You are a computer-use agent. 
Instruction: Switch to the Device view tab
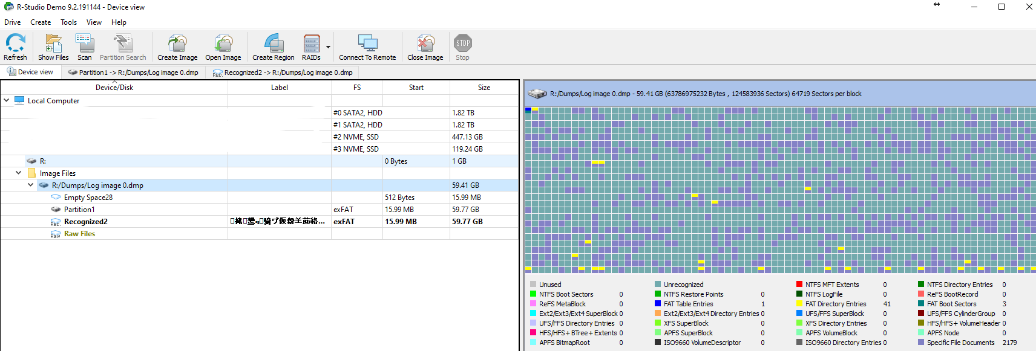coord(30,72)
